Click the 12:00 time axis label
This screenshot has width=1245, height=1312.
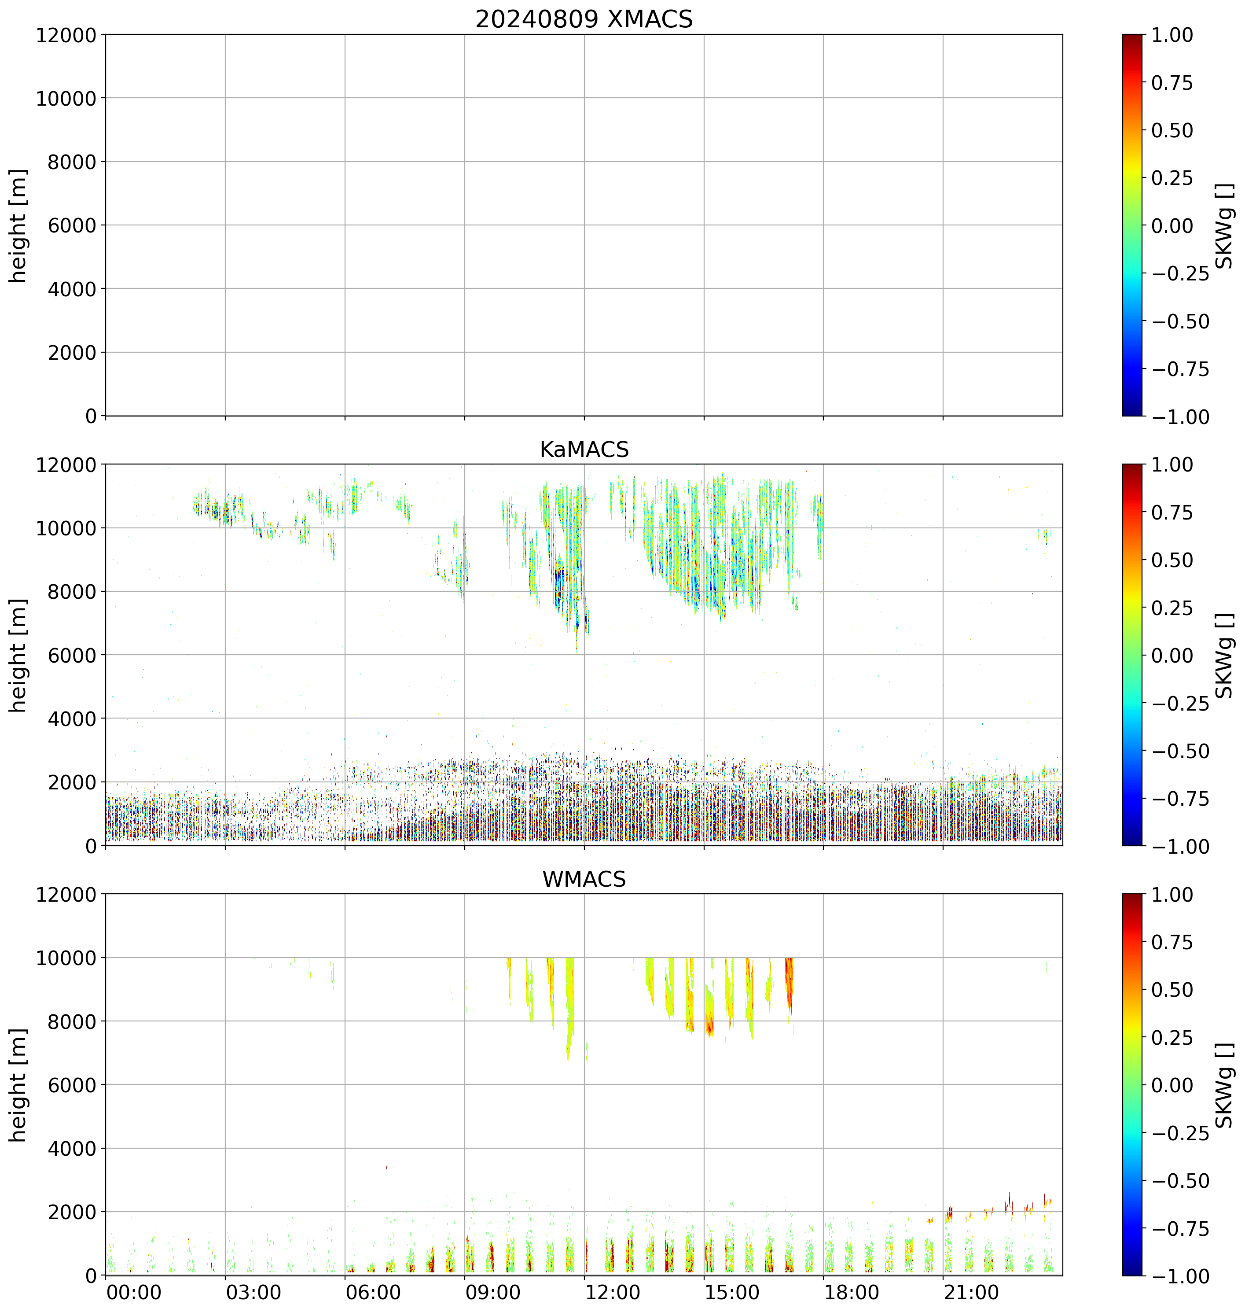613,1293
